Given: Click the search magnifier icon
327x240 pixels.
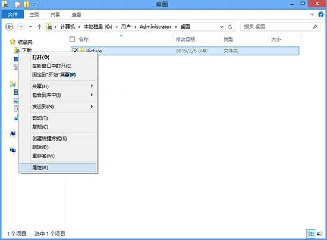Looking at the screenshot, I should (315, 27).
